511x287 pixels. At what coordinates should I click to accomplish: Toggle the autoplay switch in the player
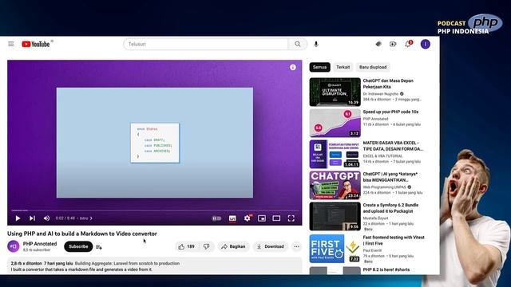[216, 218]
